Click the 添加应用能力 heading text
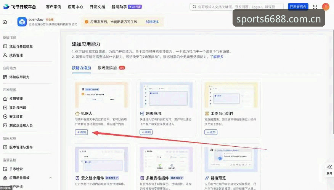The image size is (334, 190). click(x=86, y=44)
